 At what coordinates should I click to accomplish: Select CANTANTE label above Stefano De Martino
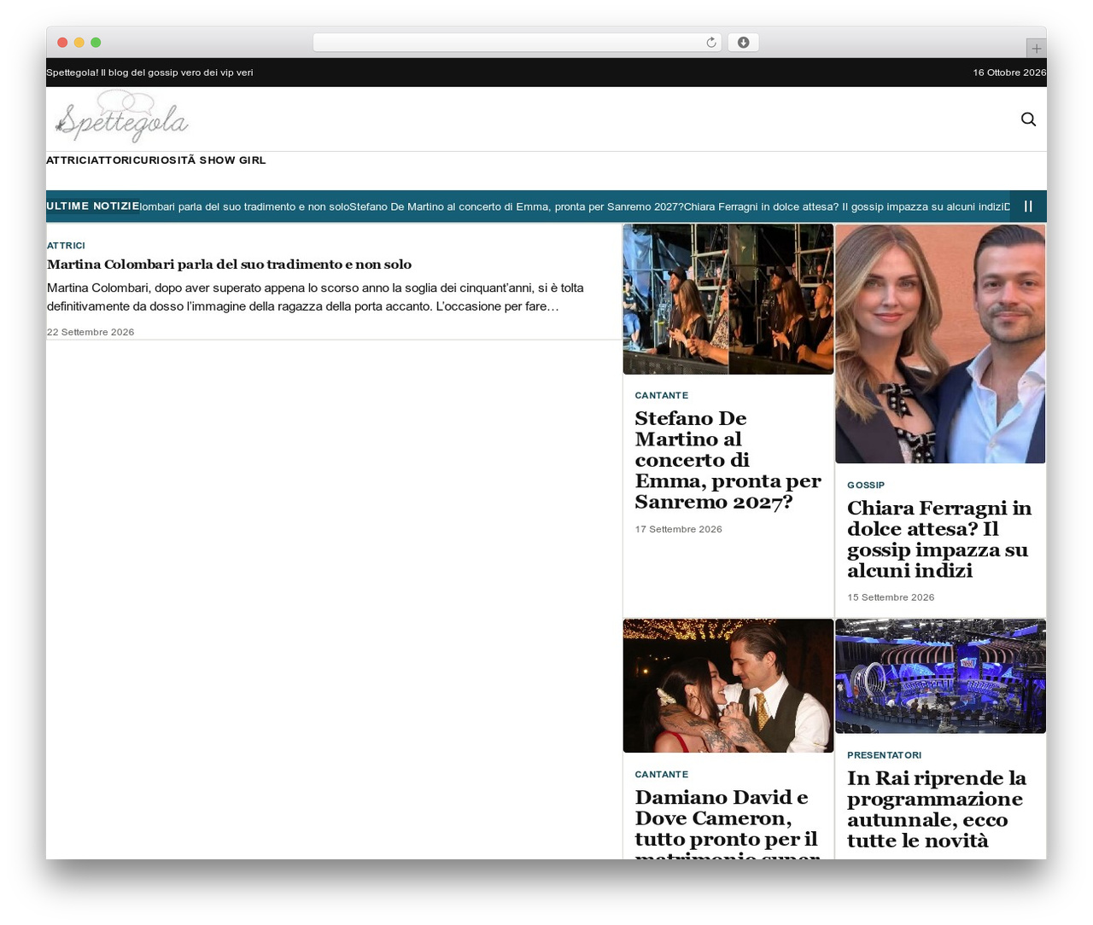point(662,396)
